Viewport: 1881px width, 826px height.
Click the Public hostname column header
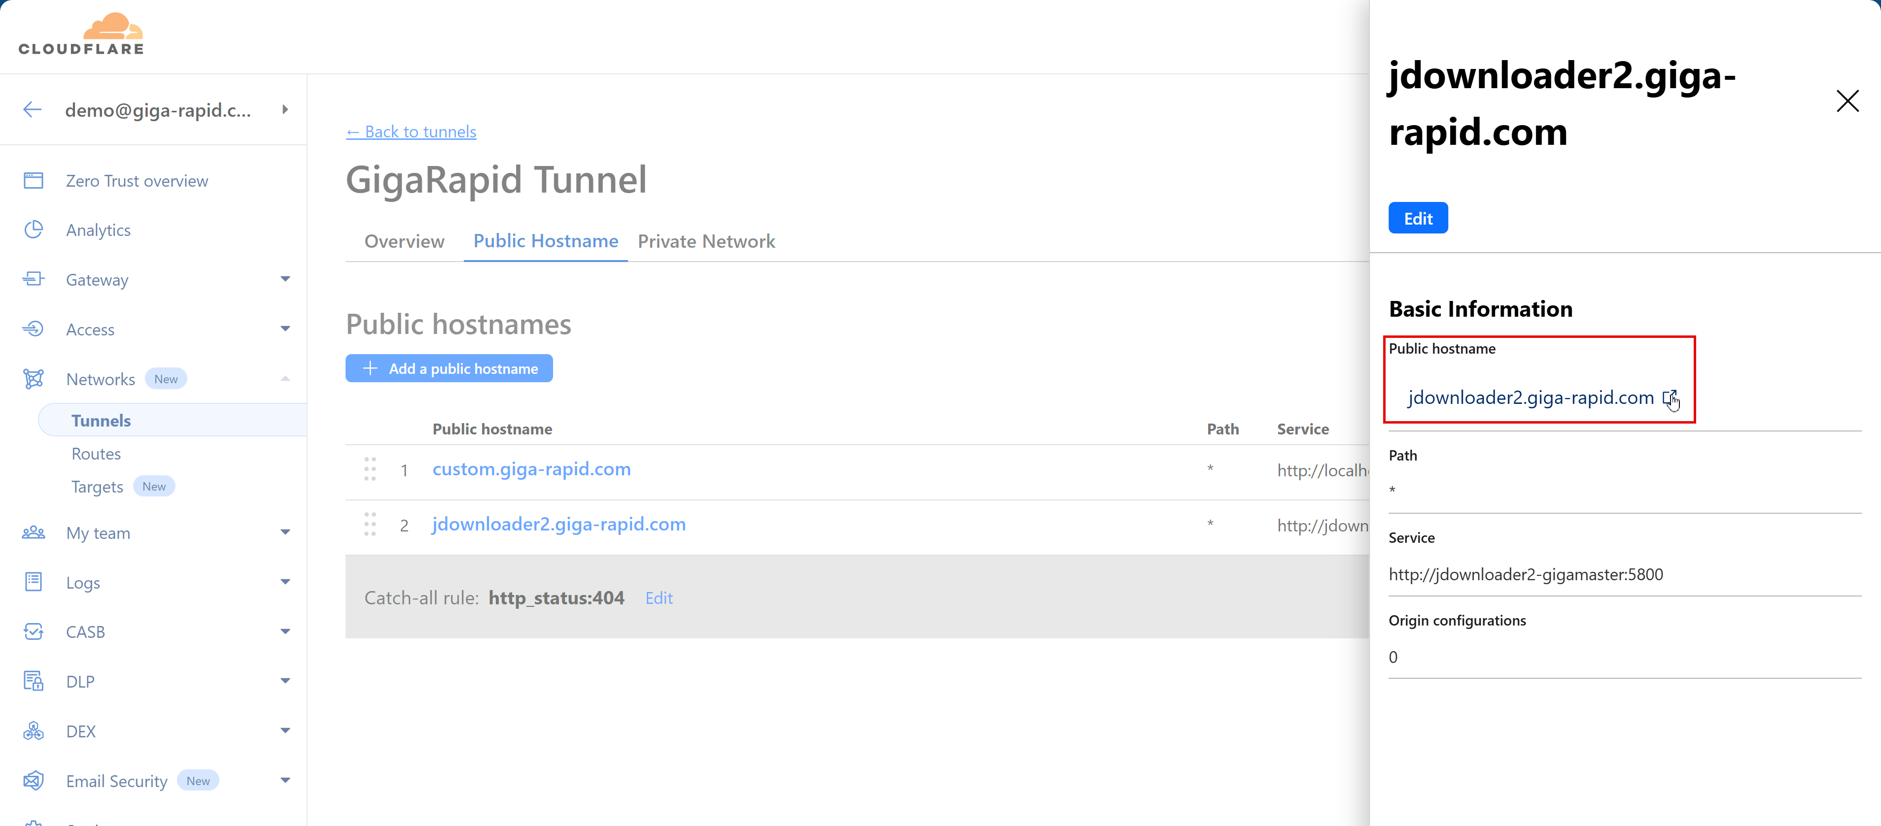pyautogui.click(x=492, y=429)
